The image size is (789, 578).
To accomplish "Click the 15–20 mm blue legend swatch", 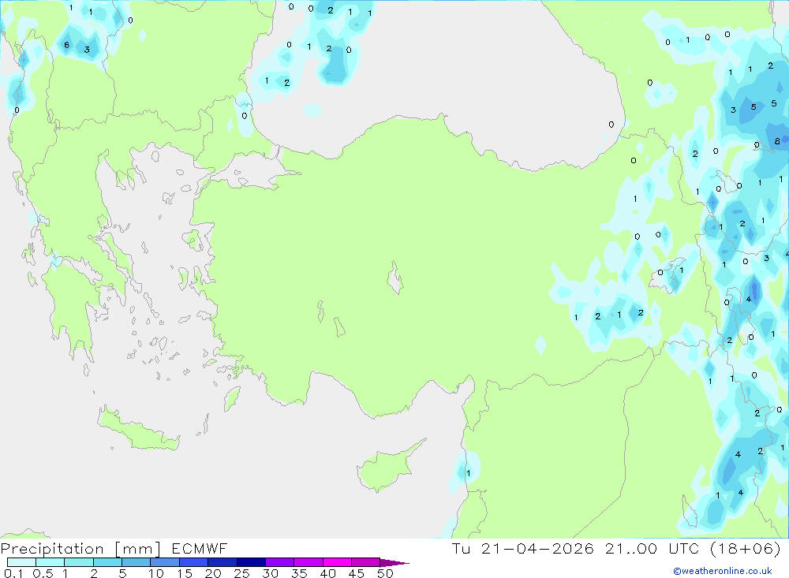I will [x=194, y=562].
